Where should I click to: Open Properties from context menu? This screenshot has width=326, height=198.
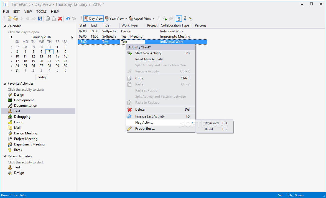[x=160, y=129]
